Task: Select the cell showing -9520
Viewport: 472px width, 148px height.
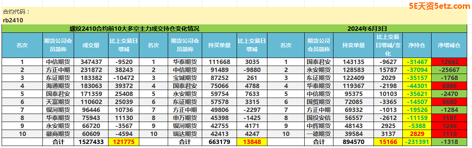Action: click(x=123, y=62)
